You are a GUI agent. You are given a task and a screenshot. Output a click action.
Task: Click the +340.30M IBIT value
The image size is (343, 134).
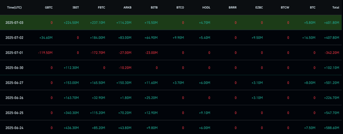pyautogui.click(x=71, y=113)
